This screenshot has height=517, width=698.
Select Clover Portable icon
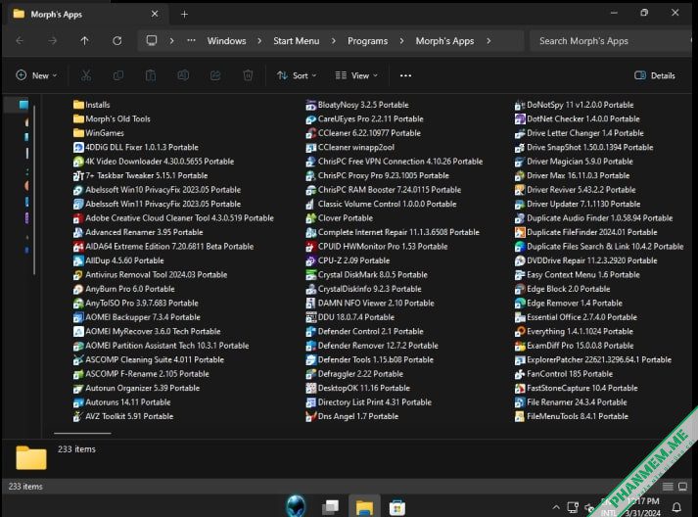pyautogui.click(x=310, y=218)
